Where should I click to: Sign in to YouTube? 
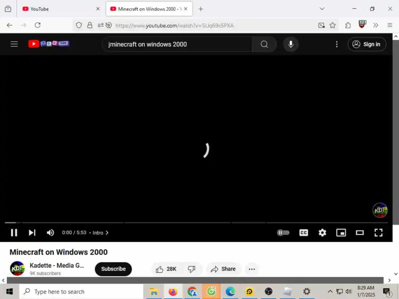coord(367,44)
